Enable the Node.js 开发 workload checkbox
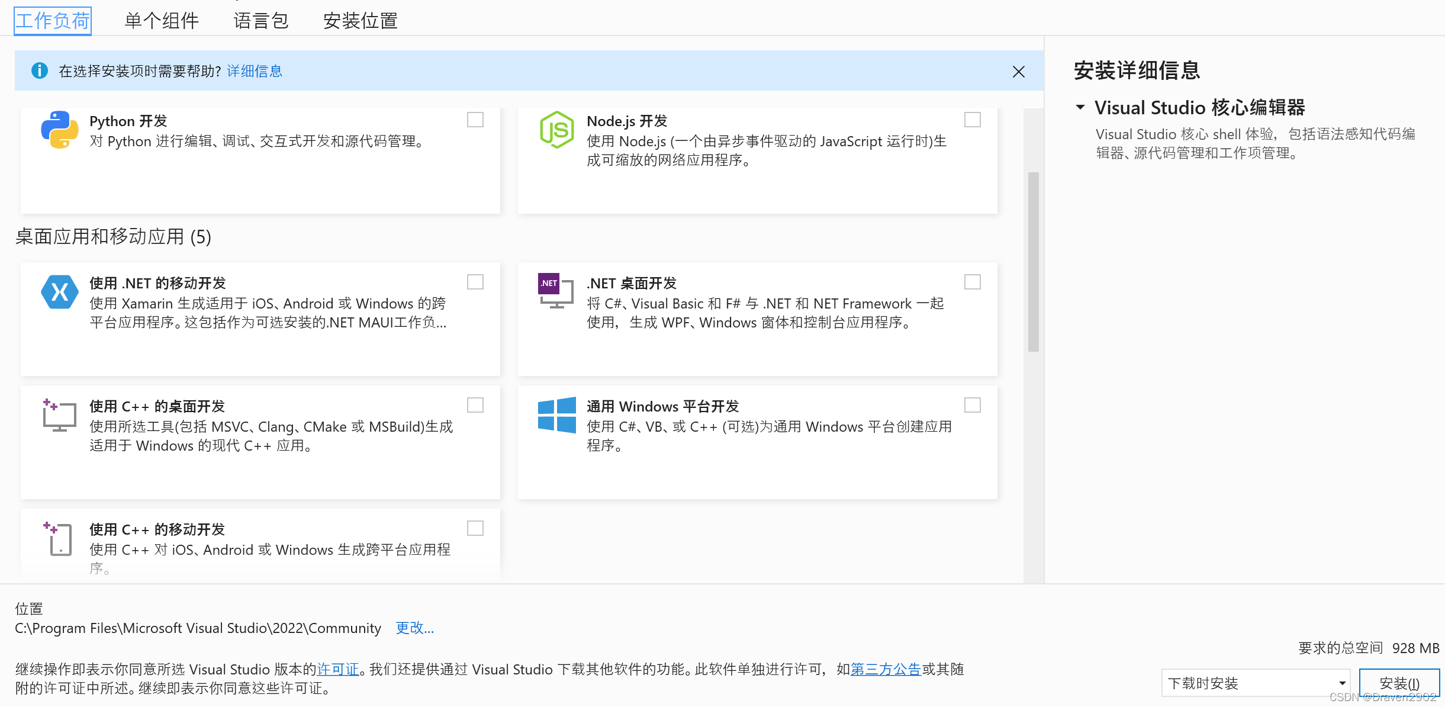Image resolution: width=1445 pixels, height=707 pixels. 972,120
